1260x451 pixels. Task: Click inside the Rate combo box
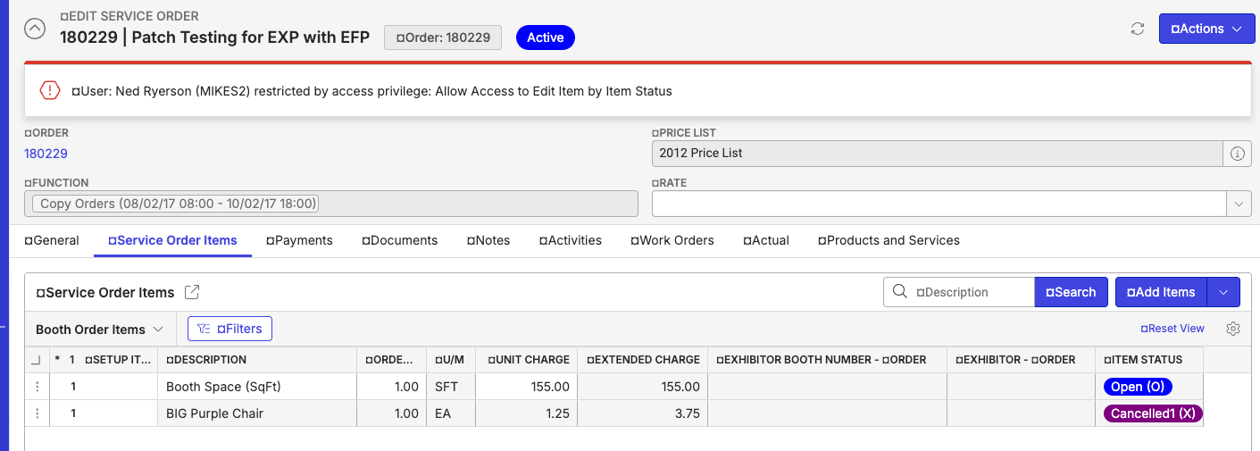tap(939, 204)
